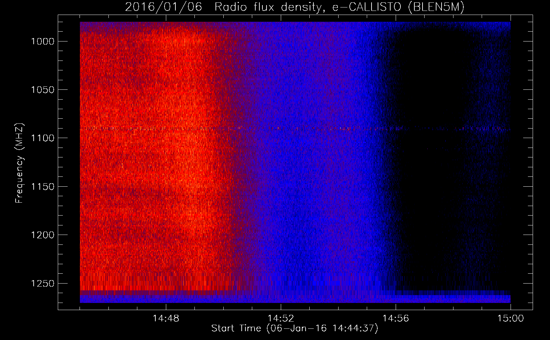
Task: Select the 1050 frequency tick label
Action: [x=43, y=90]
